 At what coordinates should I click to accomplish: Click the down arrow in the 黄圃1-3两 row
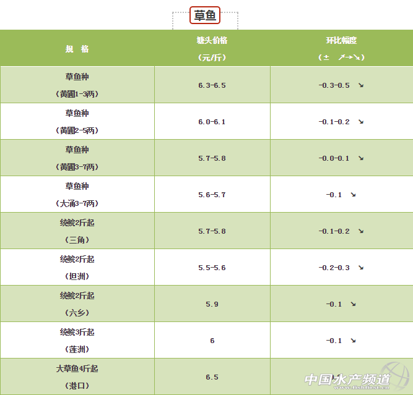click(x=360, y=85)
